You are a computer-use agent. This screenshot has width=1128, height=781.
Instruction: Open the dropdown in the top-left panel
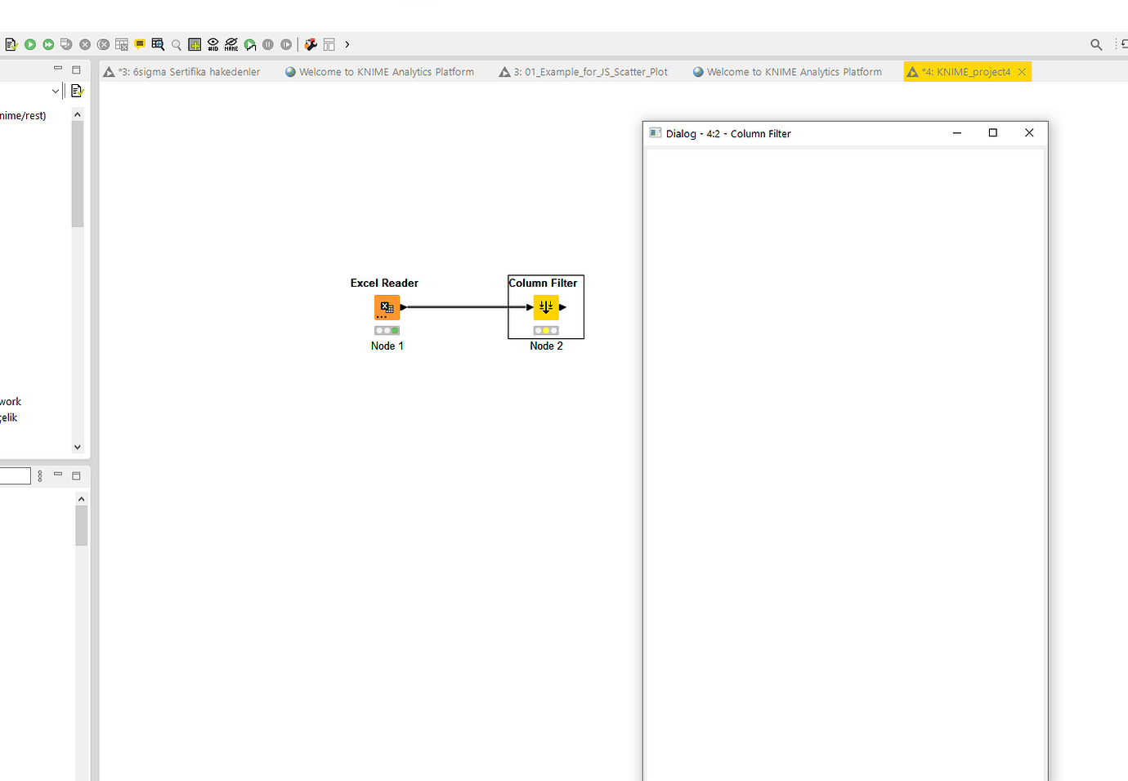54,90
